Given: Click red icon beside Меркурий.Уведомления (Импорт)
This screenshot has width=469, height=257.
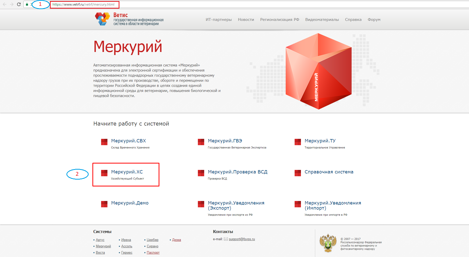Looking at the screenshot, I should (x=298, y=204).
